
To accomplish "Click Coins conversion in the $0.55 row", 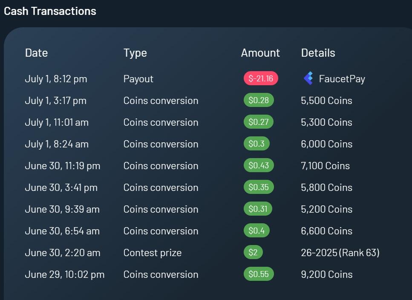I will tap(161, 275).
